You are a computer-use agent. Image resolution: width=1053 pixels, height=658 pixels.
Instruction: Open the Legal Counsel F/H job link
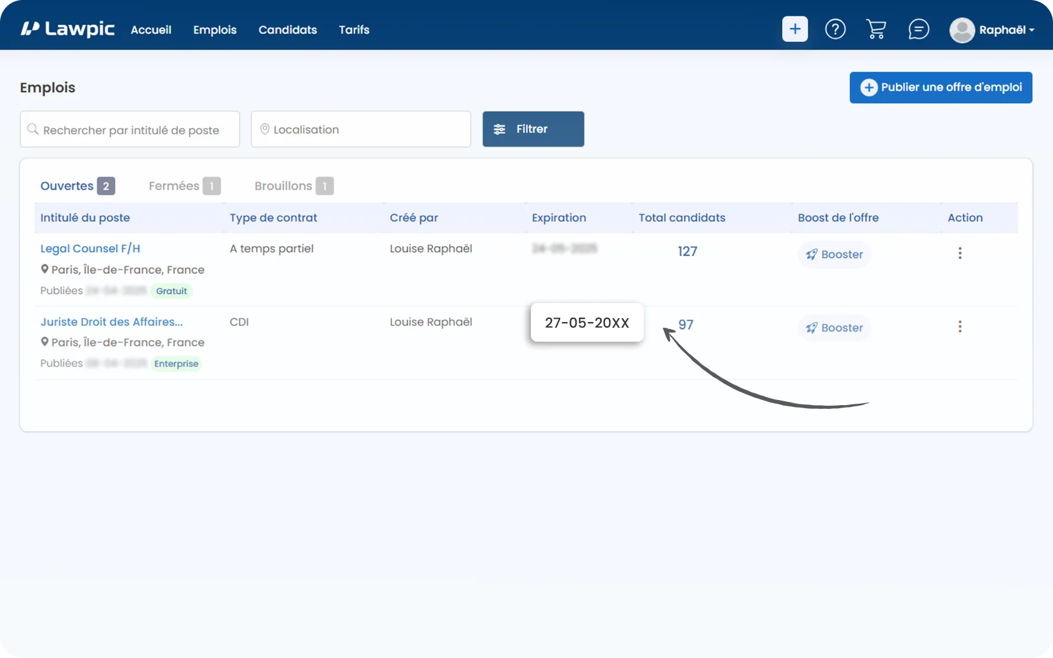[90, 248]
